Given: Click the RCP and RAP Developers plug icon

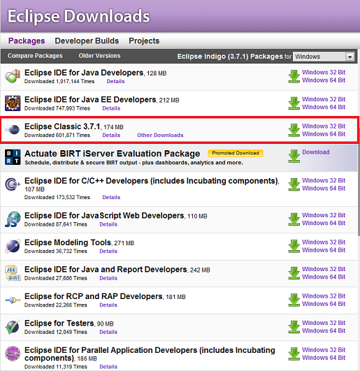Looking at the screenshot, I should pyautogui.click(x=13, y=300).
